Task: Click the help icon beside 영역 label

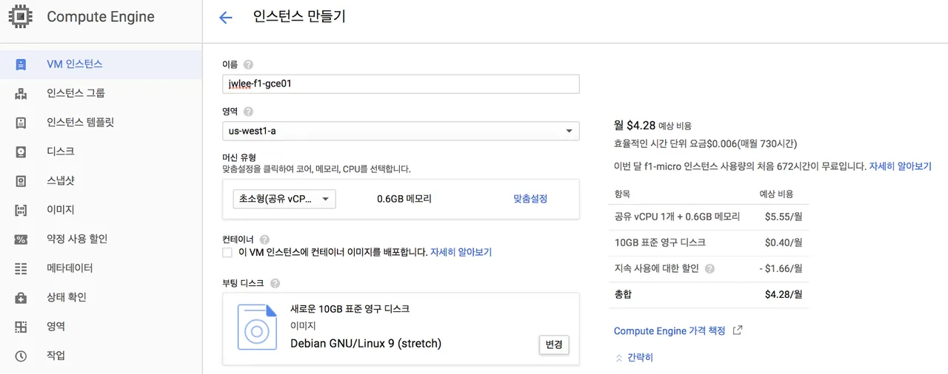Action: (248, 112)
